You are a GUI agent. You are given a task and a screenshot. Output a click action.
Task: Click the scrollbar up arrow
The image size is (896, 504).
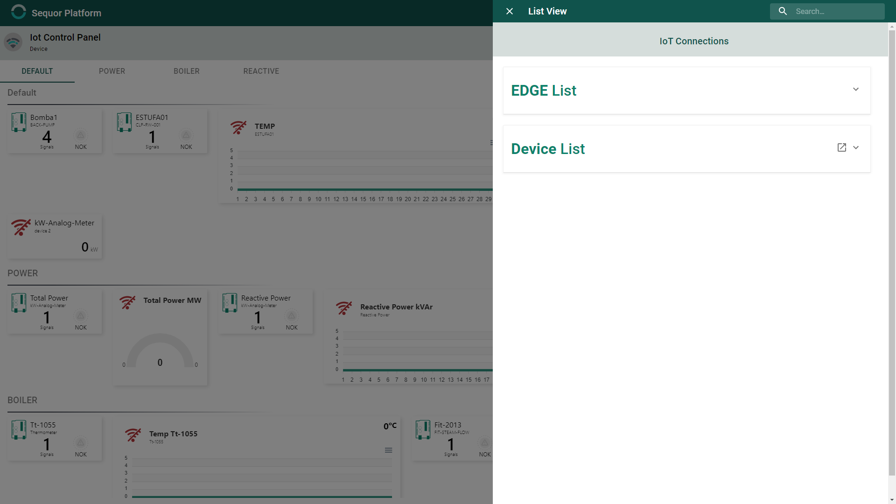(892, 26)
